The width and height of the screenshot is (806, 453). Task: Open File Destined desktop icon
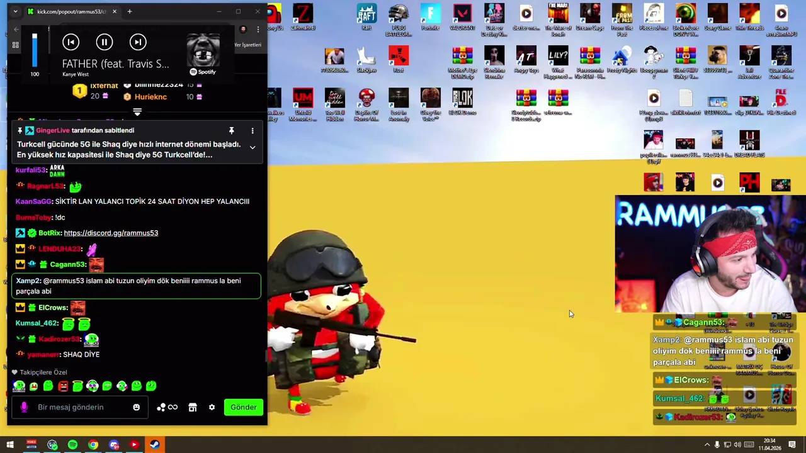[781, 101]
